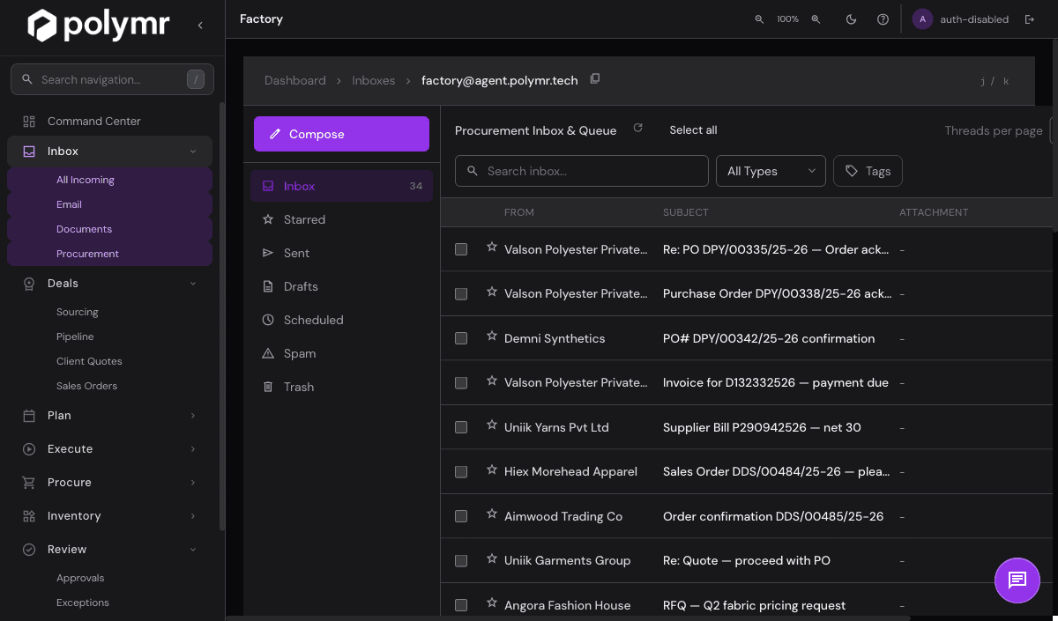Image resolution: width=1058 pixels, height=621 pixels.
Task: Click the Compose button
Action: click(x=341, y=134)
